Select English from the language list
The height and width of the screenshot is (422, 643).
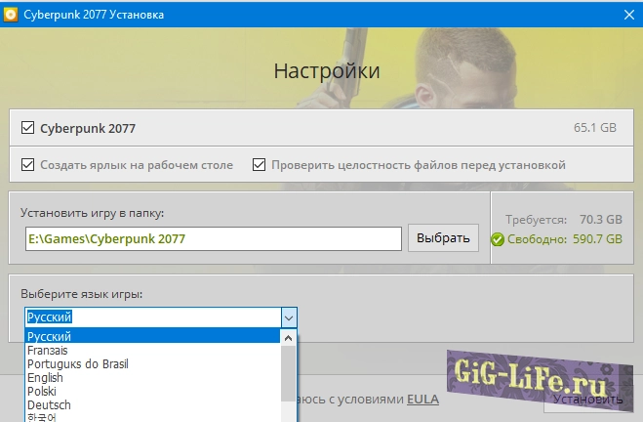[151, 378]
